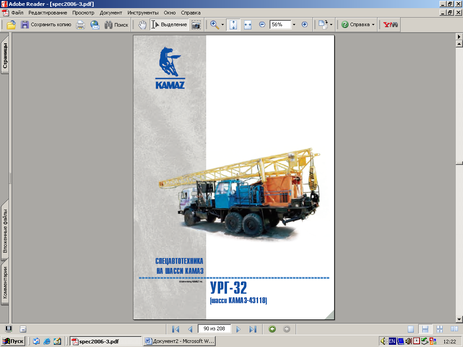The height and width of the screenshot is (347, 463).
Task: Go to the previous page
Action: [x=190, y=329]
